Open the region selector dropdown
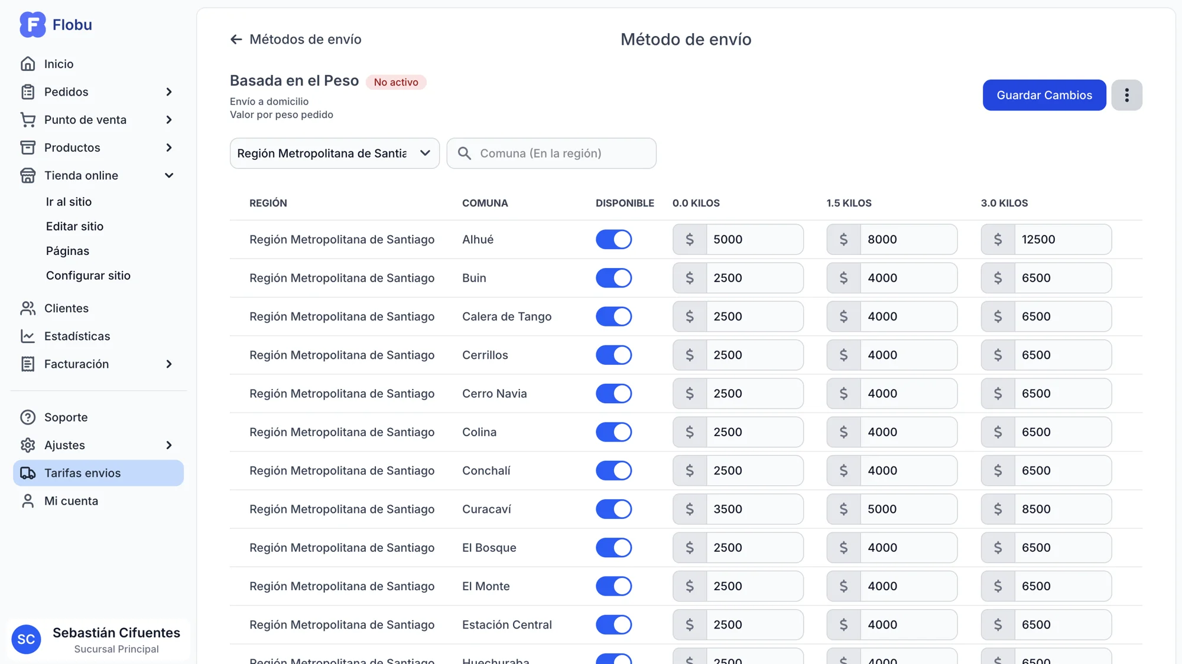 click(x=334, y=153)
